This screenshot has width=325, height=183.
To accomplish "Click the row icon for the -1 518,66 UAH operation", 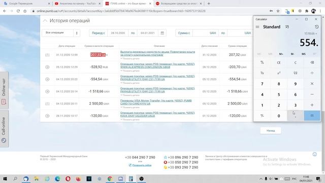I will click(47, 91).
